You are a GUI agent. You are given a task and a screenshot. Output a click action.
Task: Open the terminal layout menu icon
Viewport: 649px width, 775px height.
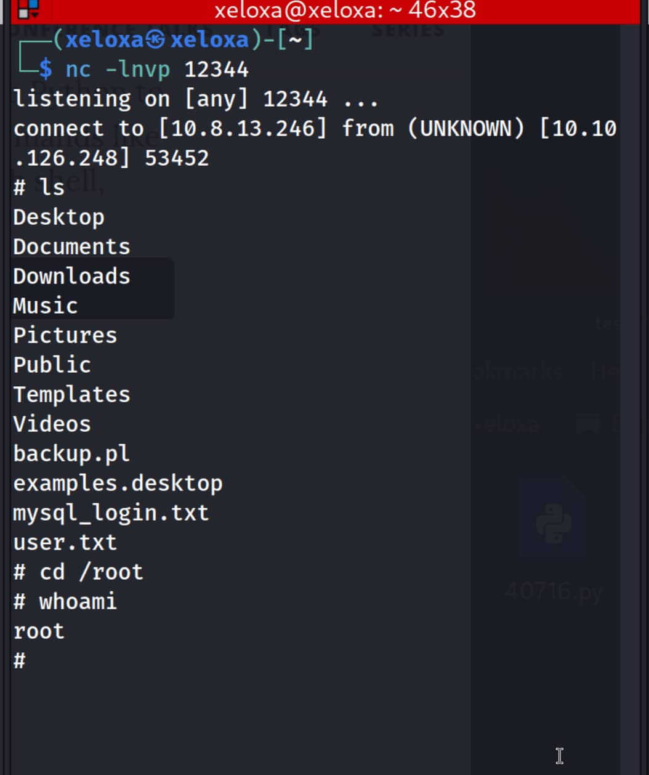[x=27, y=9]
